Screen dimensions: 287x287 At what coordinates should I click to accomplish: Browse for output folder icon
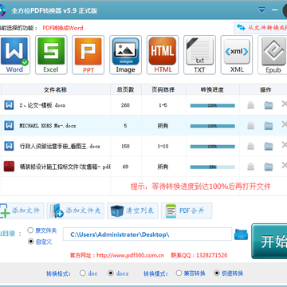click(241, 234)
